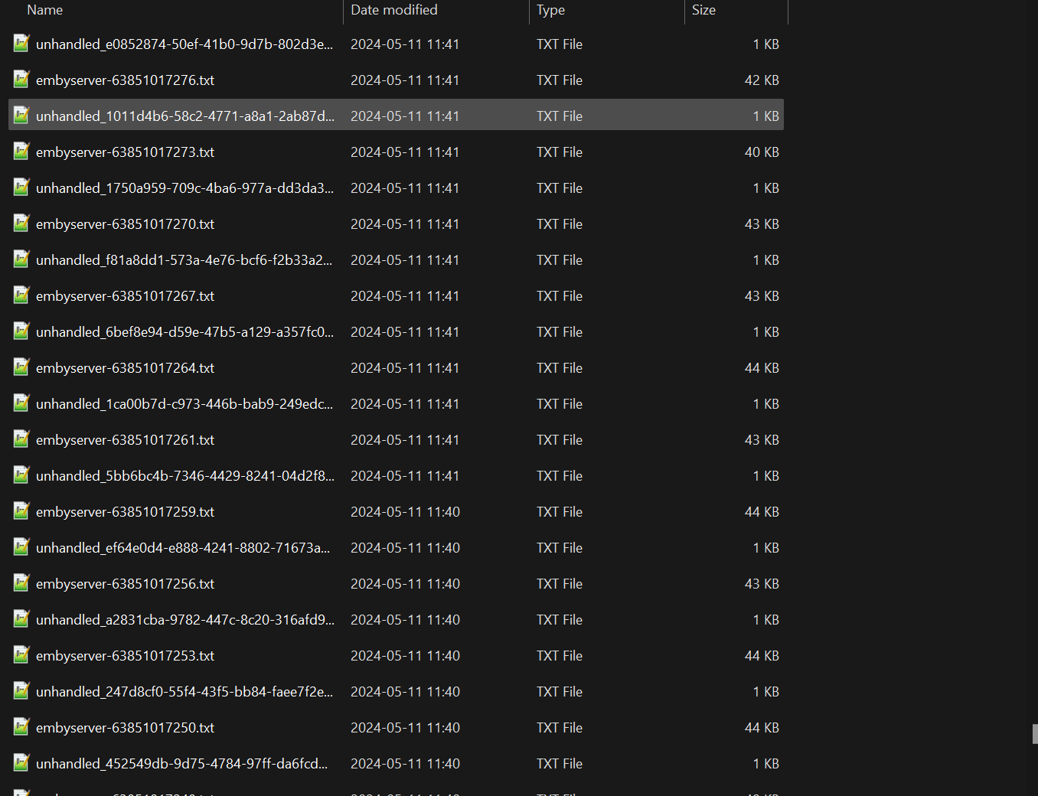Click file name unhandled_ef64e0d4-e888-4241-8802-71673a...
This screenshot has height=796, width=1038.
pyautogui.click(x=183, y=548)
